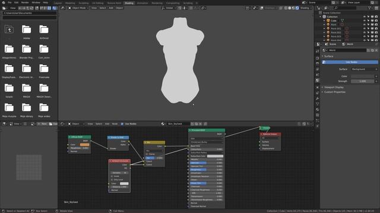The image size is (380, 213).
Task: Click the file browser path field
Action: pyautogui.click(x=30, y=13)
